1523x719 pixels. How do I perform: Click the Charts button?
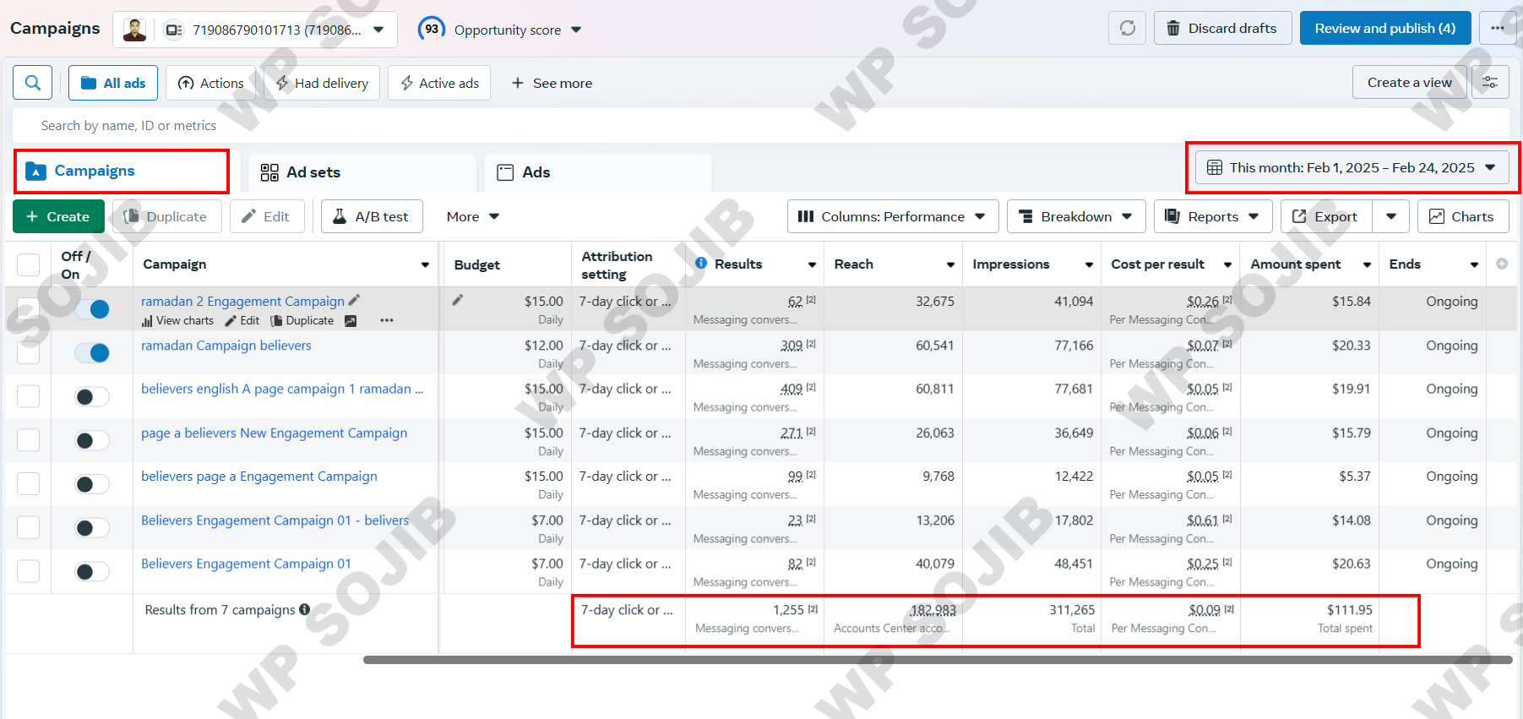point(1463,216)
